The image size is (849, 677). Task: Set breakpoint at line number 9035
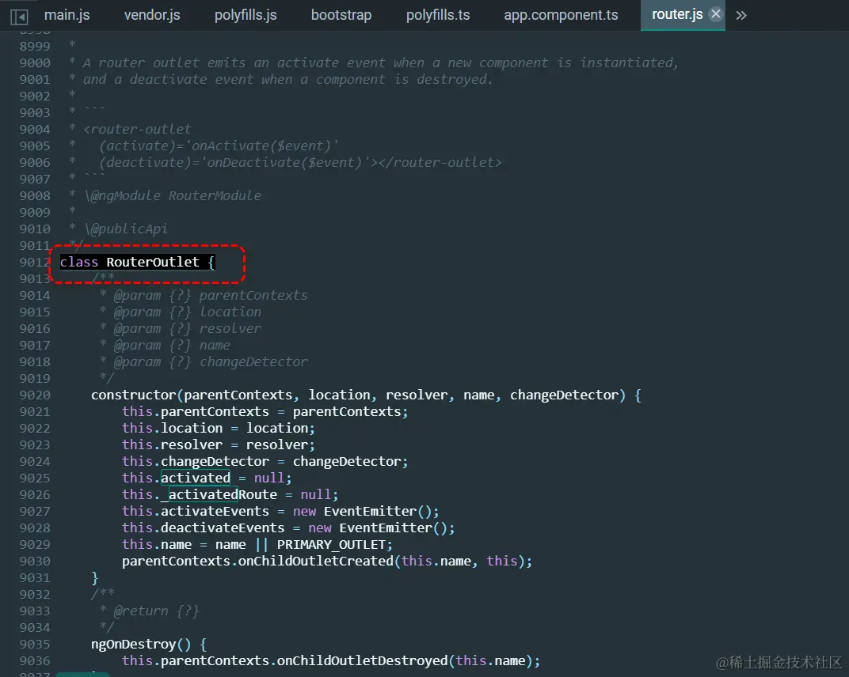coord(35,645)
